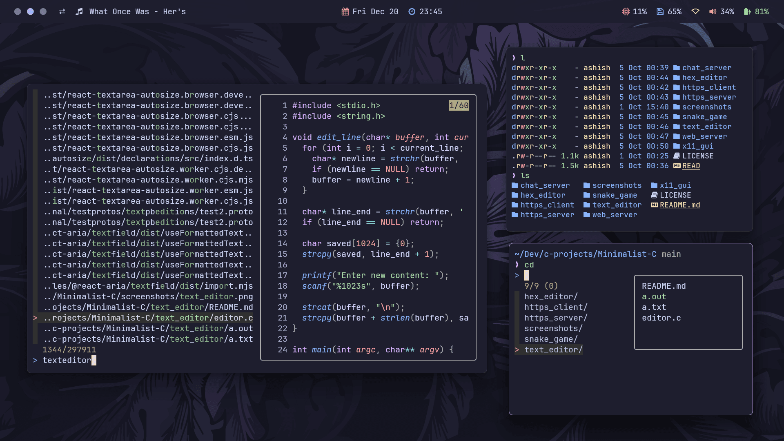Click the calendar icon beside Fri Dec 20
This screenshot has height=441, width=784.
pyautogui.click(x=345, y=12)
